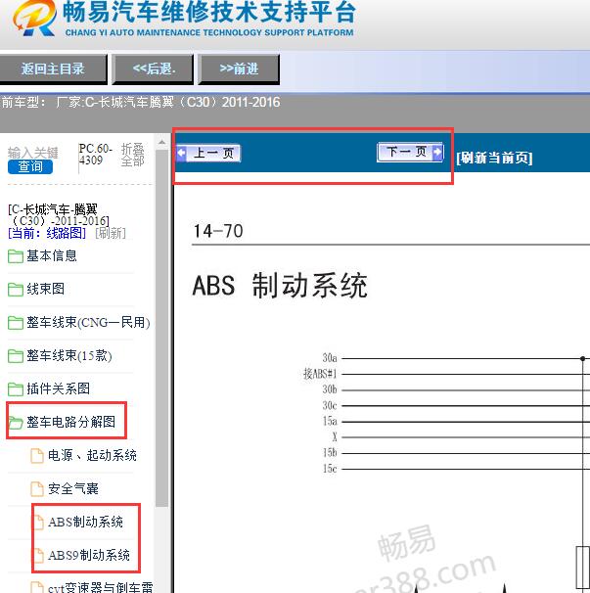Click the 30b wire label

tap(330, 389)
